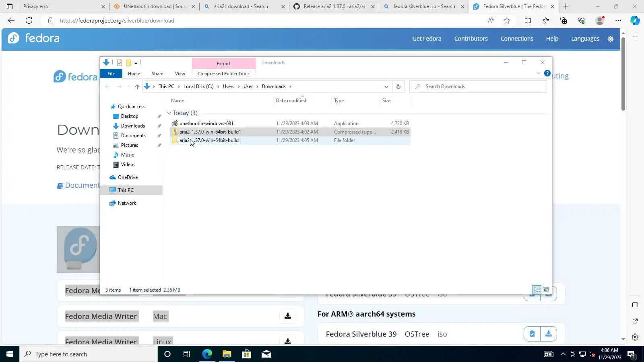Click Local Disk (C:) in the address path
The image size is (644, 362).
[x=198, y=86]
